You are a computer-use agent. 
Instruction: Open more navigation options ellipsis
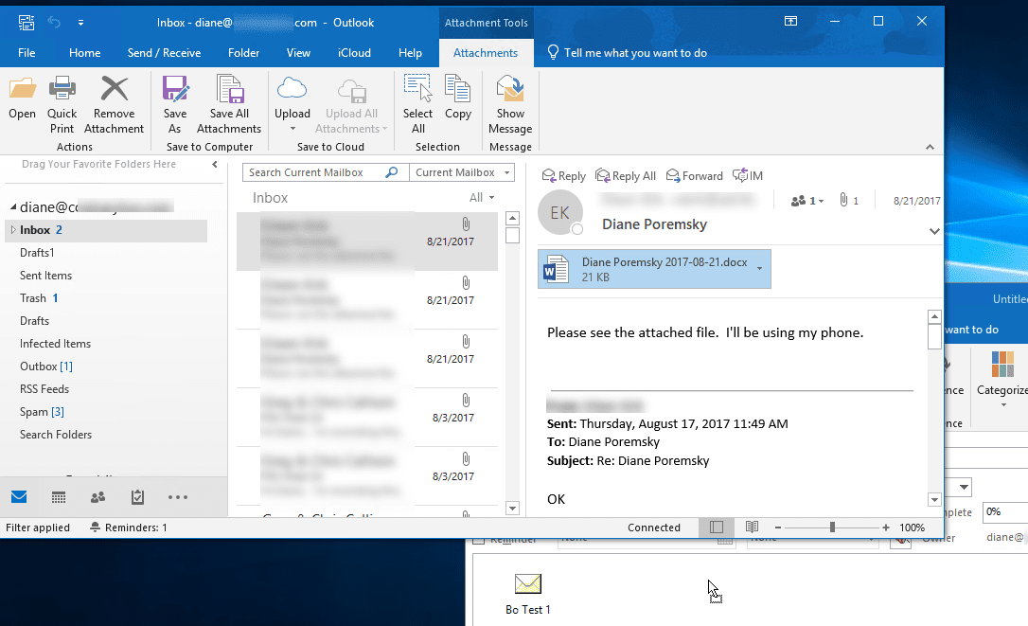point(178,497)
